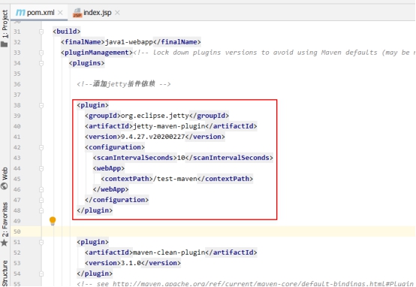Screen dimensions: 416x287
Task: Click the fold end marker on line 46
Action: coord(41,189)
